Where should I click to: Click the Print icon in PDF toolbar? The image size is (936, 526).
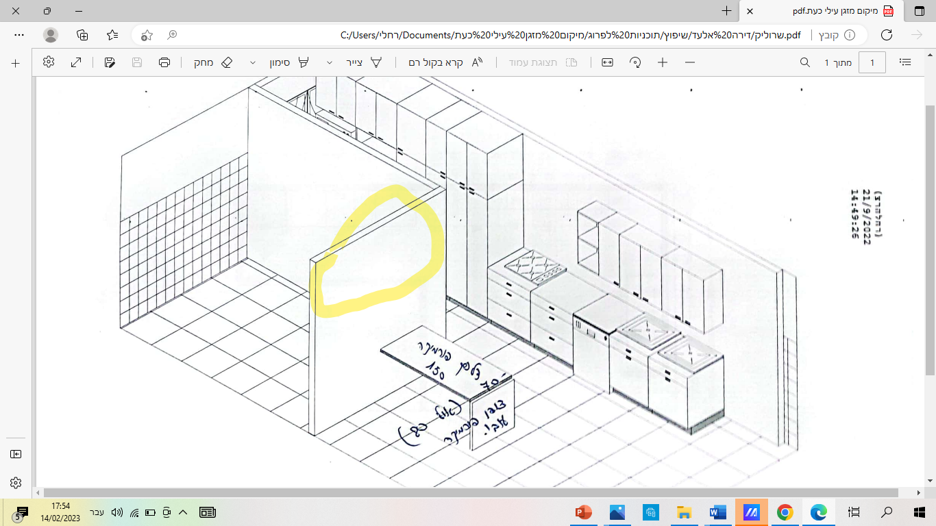[x=164, y=62]
